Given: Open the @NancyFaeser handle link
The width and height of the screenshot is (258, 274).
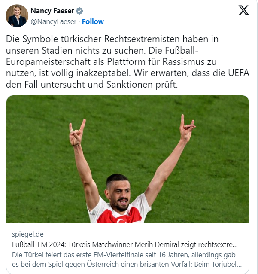Looking at the screenshot, I should [54, 21].
